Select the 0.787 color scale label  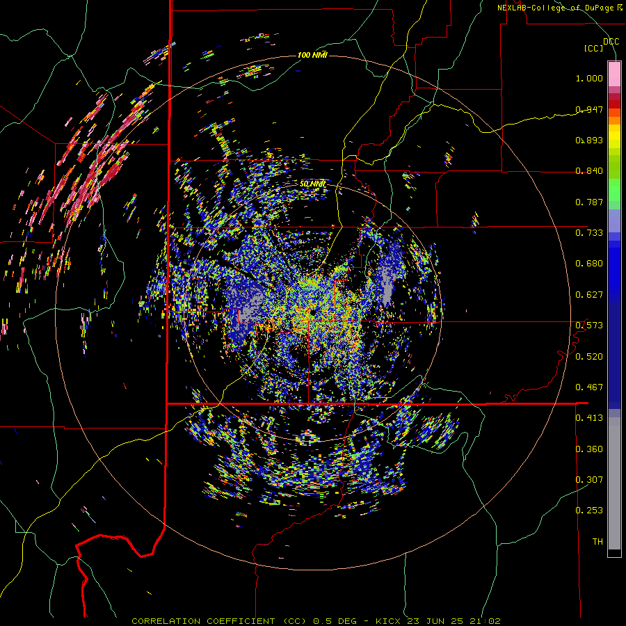point(589,202)
